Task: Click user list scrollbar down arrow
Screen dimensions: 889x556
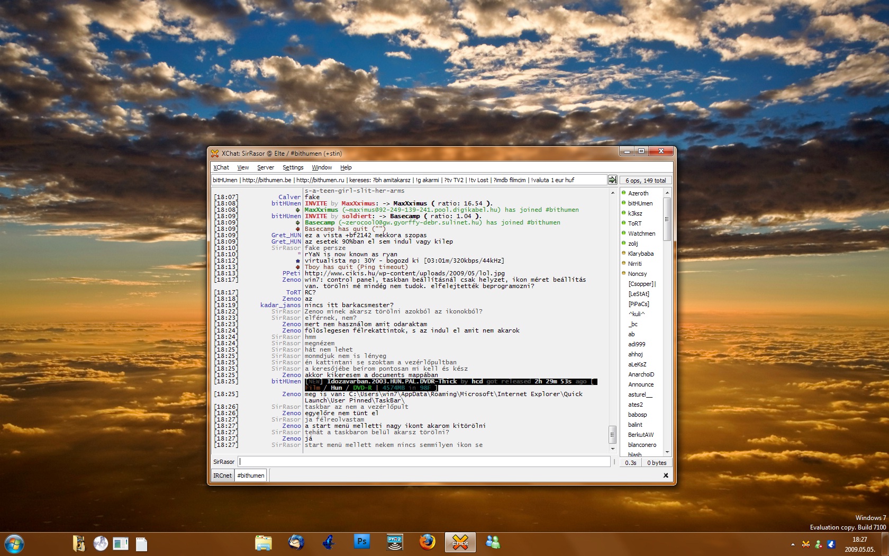Action: point(667,452)
